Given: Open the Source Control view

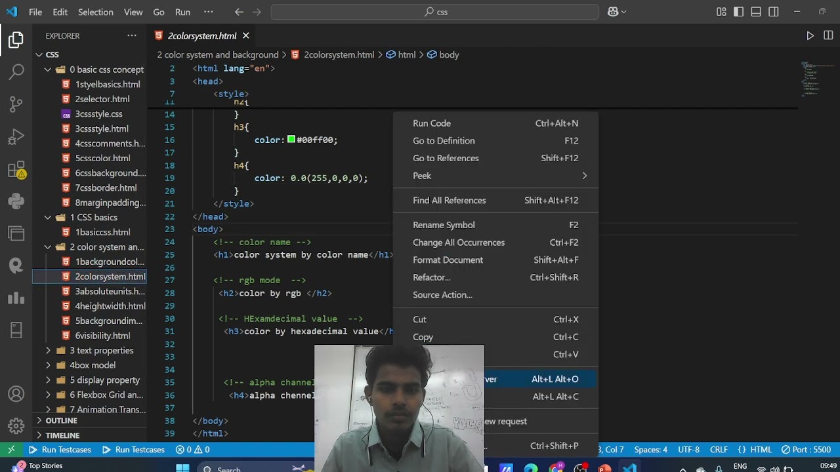Looking at the screenshot, I should [x=16, y=104].
